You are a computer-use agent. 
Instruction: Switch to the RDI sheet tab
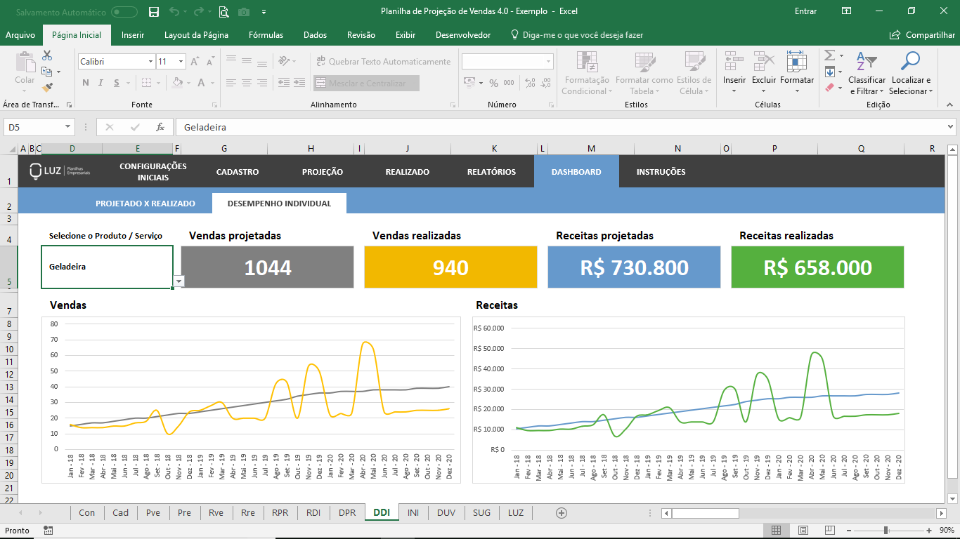click(x=313, y=513)
